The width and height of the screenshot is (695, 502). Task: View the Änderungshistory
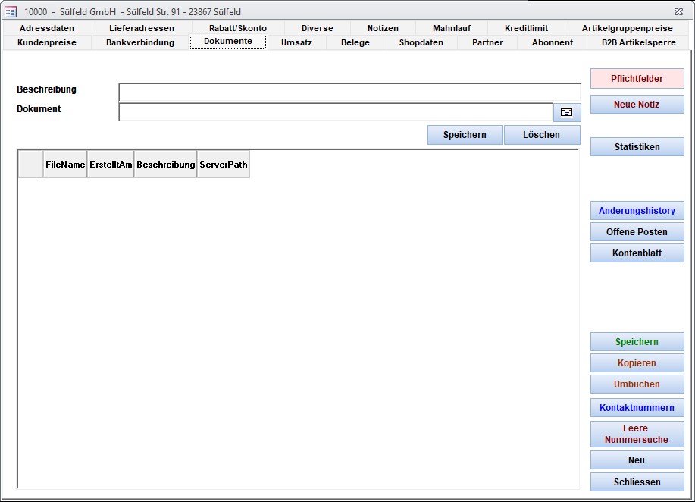click(x=637, y=211)
